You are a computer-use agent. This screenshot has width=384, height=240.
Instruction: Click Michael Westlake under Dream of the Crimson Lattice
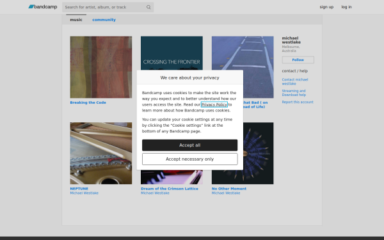tap(155, 193)
